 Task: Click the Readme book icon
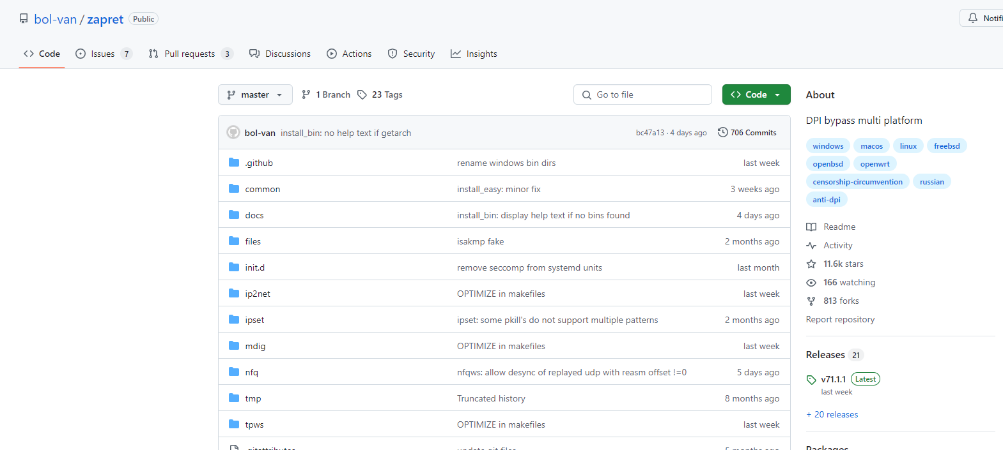click(x=811, y=227)
